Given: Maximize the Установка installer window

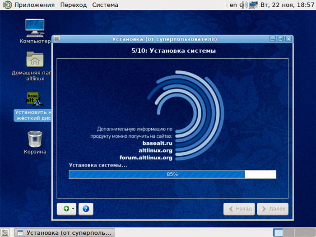Looking at the screenshot, I should [280, 39].
